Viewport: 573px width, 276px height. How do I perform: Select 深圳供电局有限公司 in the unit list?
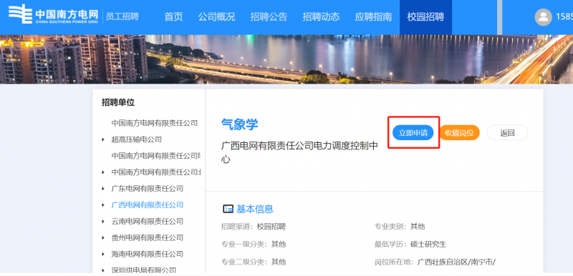(x=144, y=270)
